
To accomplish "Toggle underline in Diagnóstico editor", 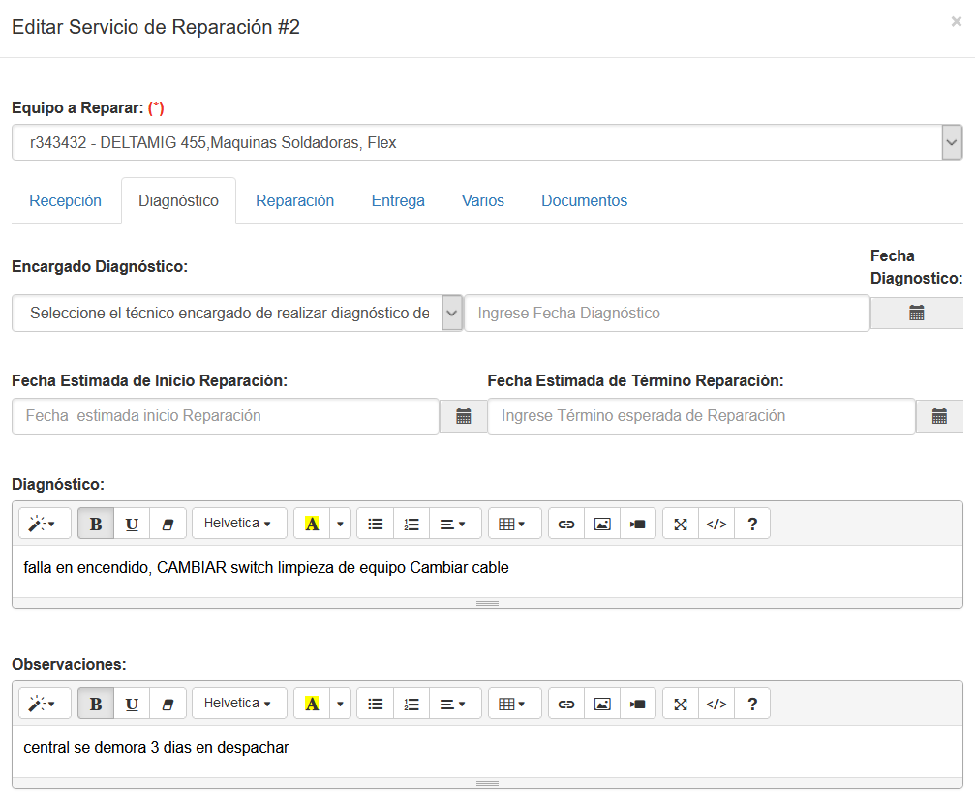I will click(x=132, y=524).
